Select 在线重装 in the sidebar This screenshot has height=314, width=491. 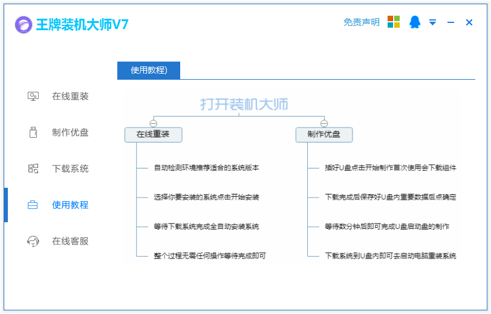[x=70, y=96]
